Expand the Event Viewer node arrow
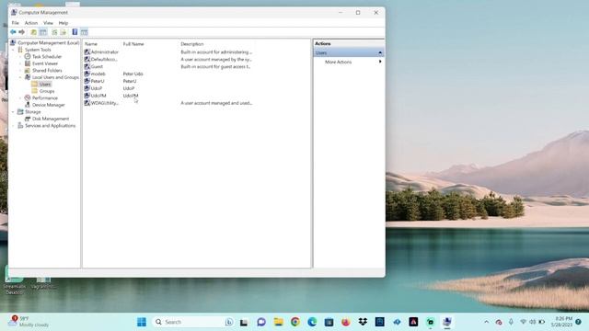589x331 pixels. coord(20,63)
